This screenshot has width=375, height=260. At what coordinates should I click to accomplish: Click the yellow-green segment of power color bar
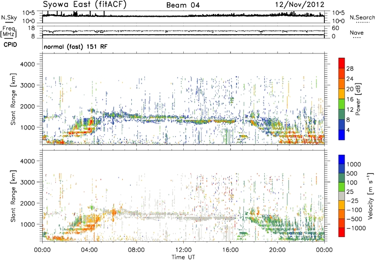(342, 104)
